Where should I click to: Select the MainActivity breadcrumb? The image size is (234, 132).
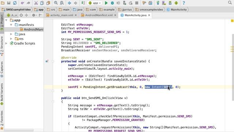pos(177,10)
